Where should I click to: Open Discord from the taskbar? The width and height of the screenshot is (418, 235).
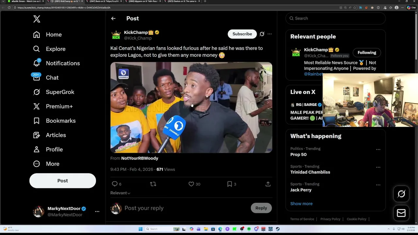point(256,229)
